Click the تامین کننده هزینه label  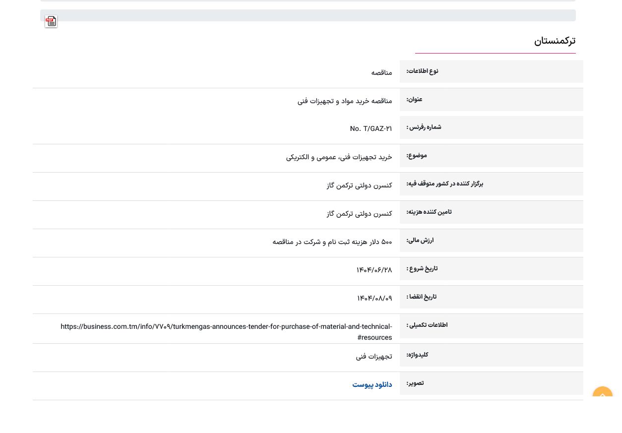[x=429, y=212]
